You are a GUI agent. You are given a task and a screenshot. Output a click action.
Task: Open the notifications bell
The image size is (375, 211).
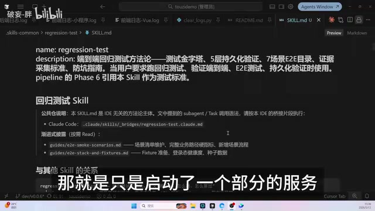(x=367, y=196)
